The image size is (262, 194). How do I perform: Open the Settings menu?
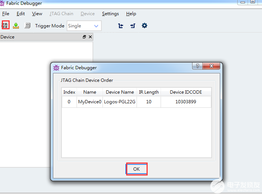coord(110,14)
